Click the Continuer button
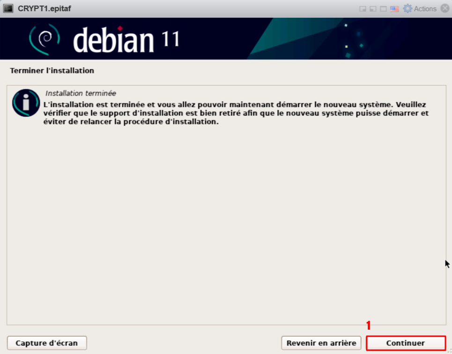The height and width of the screenshot is (354, 452). (x=405, y=343)
